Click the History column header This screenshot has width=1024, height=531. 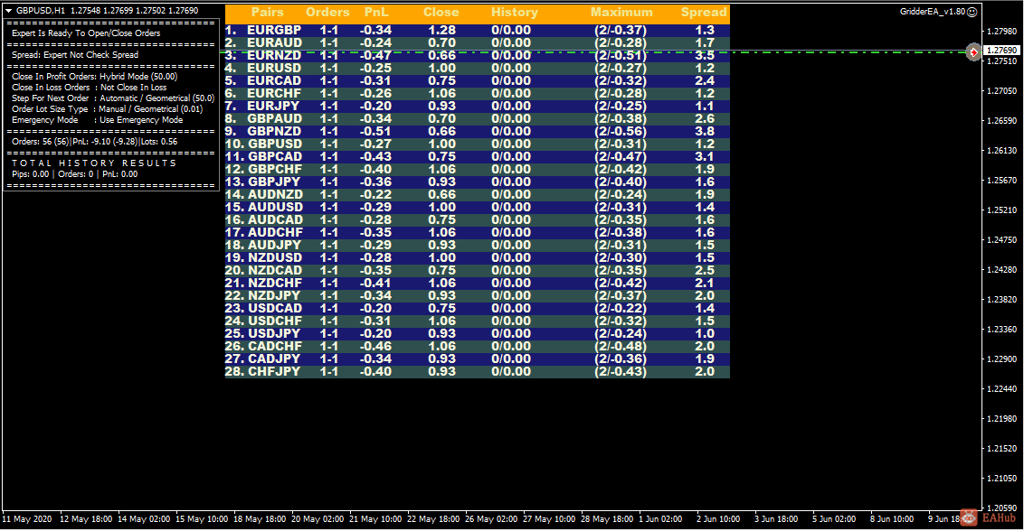(x=515, y=13)
